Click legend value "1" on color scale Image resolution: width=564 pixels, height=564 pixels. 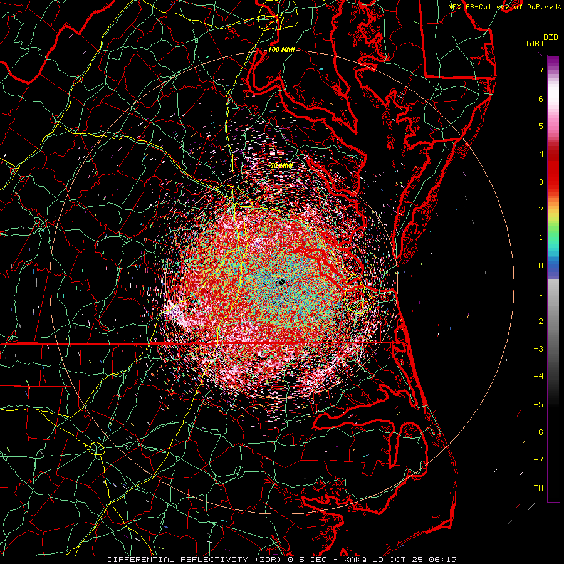point(541,238)
